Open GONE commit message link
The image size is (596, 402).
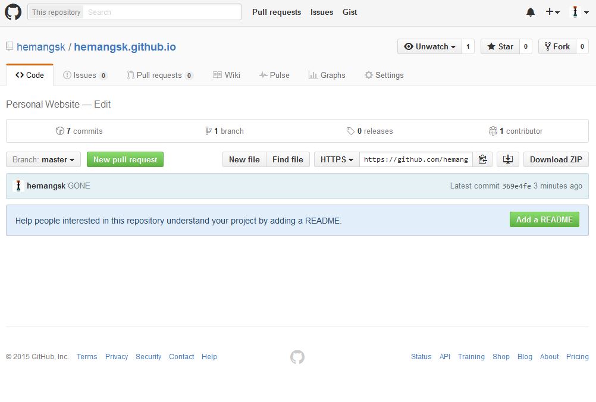(79, 186)
